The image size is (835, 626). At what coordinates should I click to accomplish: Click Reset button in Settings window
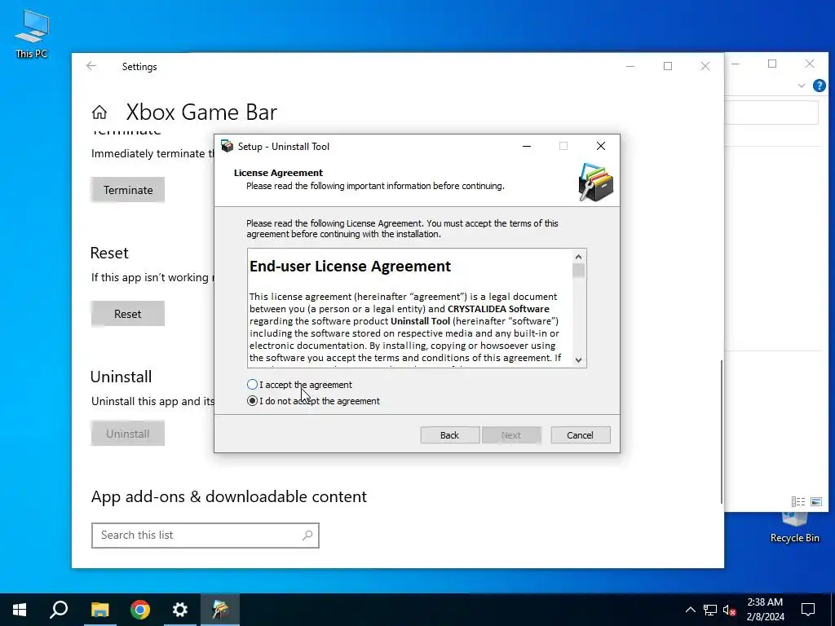point(128,314)
